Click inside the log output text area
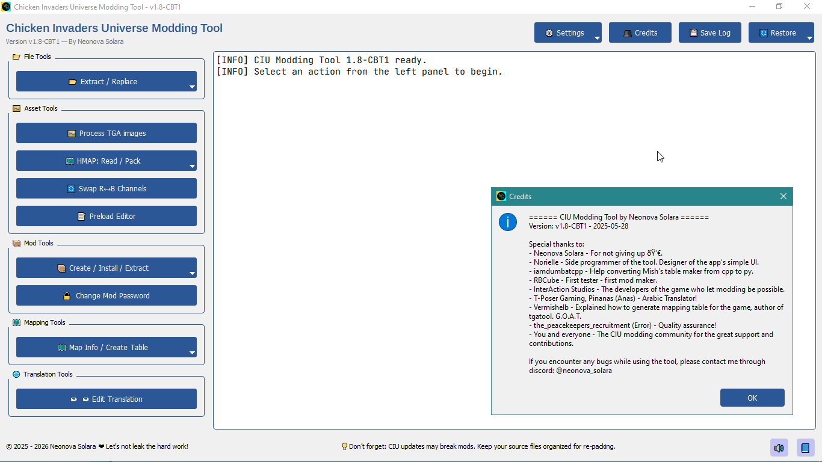The image size is (822, 462). (361, 241)
